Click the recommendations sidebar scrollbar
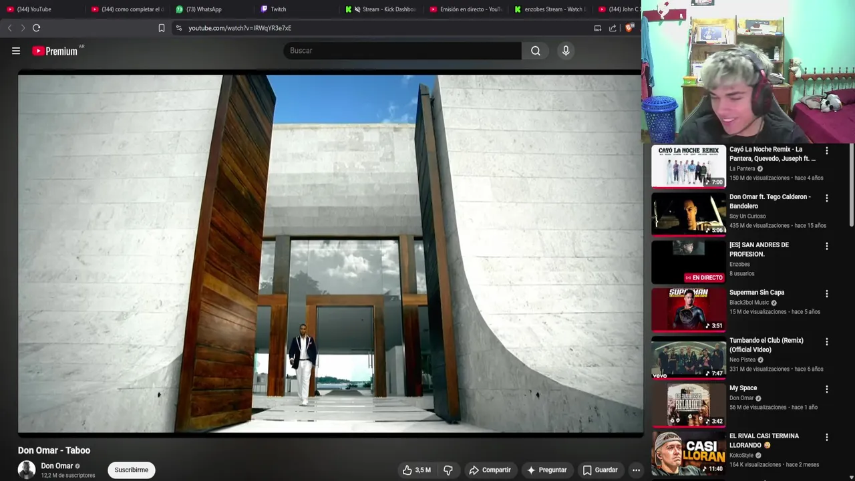This screenshot has width=855, height=481. coord(851,186)
